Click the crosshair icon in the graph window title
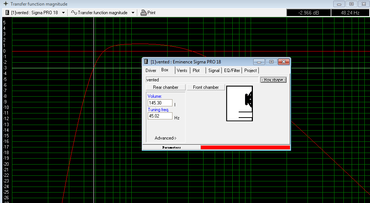 tap(6, 4)
